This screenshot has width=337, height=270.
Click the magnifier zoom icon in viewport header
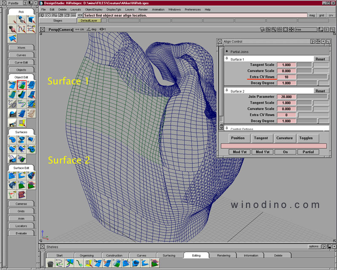point(274,30)
